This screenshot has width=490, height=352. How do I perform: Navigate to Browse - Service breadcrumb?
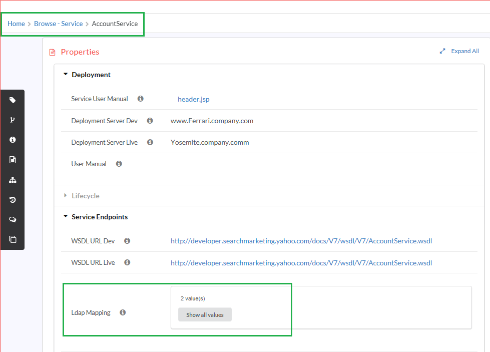click(x=59, y=24)
